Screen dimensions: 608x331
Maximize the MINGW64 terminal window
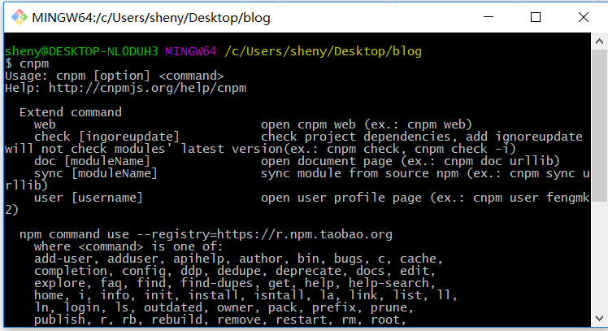535,17
